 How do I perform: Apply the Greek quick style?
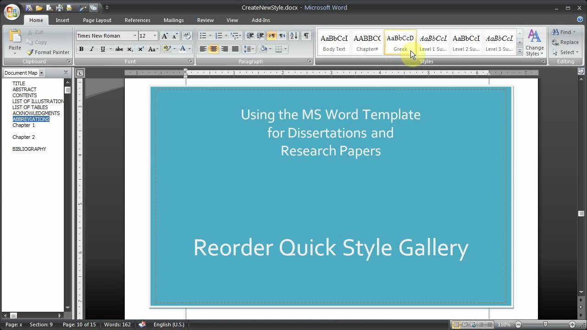400,43
